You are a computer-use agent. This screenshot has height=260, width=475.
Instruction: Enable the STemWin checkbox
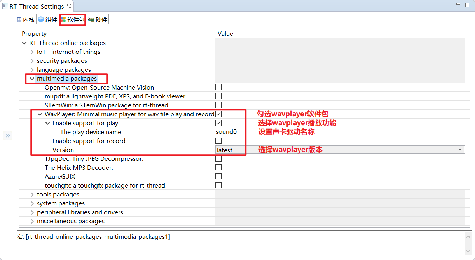(x=218, y=105)
